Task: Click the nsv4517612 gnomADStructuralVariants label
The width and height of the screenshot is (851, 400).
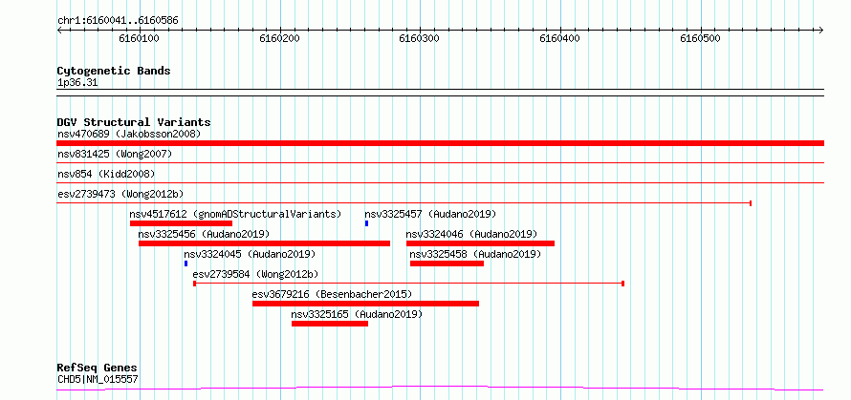Action: point(235,214)
